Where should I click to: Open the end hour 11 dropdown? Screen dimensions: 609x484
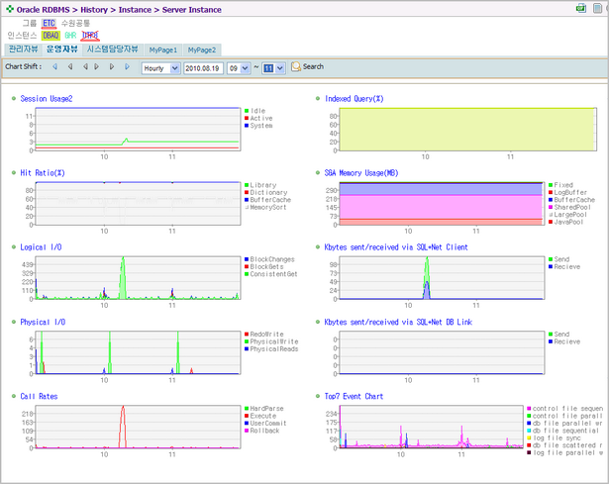(x=274, y=68)
